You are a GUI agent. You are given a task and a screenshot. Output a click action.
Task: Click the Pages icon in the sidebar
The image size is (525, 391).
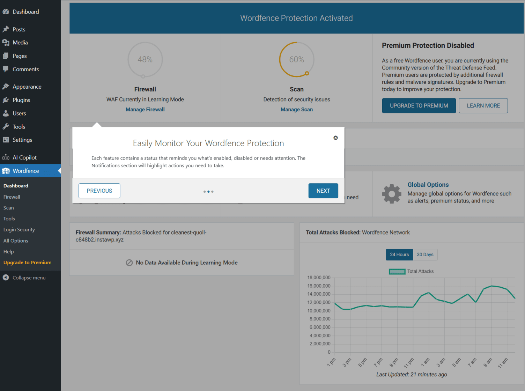(6, 56)
